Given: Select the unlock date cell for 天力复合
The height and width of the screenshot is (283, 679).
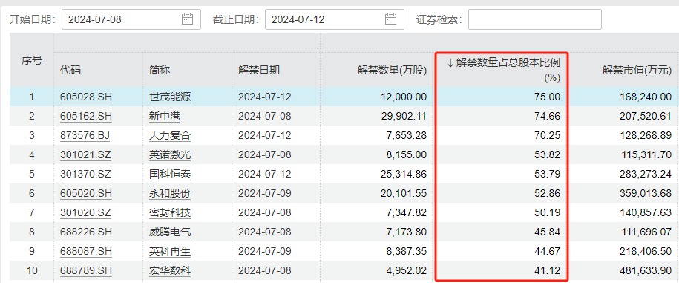Looking at the screenshot, I should 276,136.
